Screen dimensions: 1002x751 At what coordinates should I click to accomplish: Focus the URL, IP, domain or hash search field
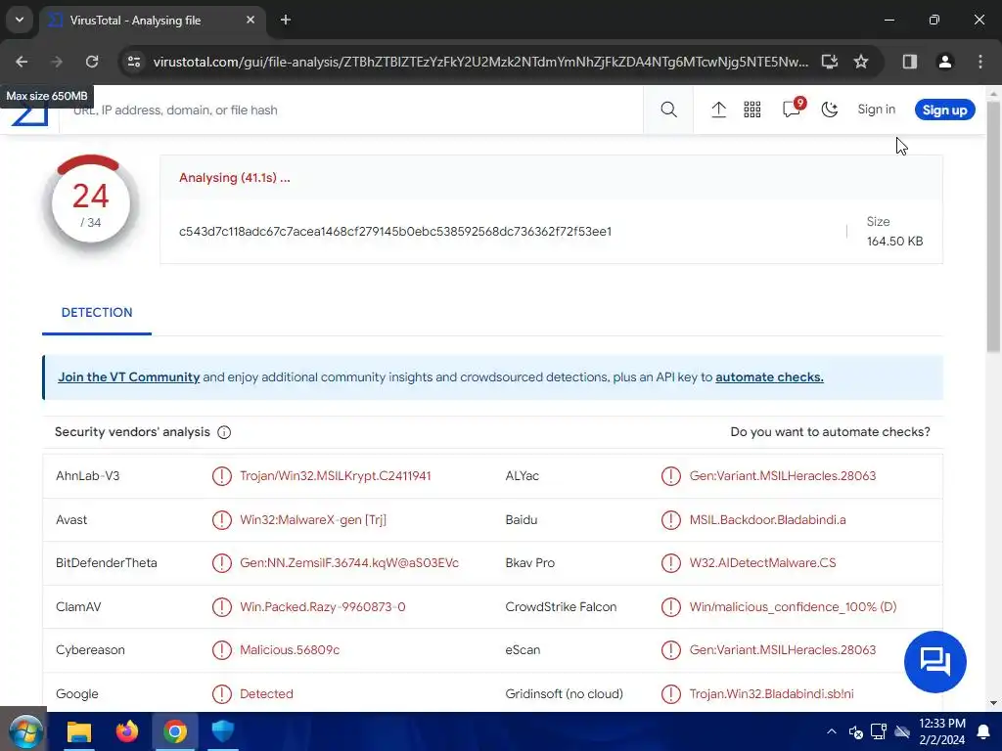tap(351, 110)
